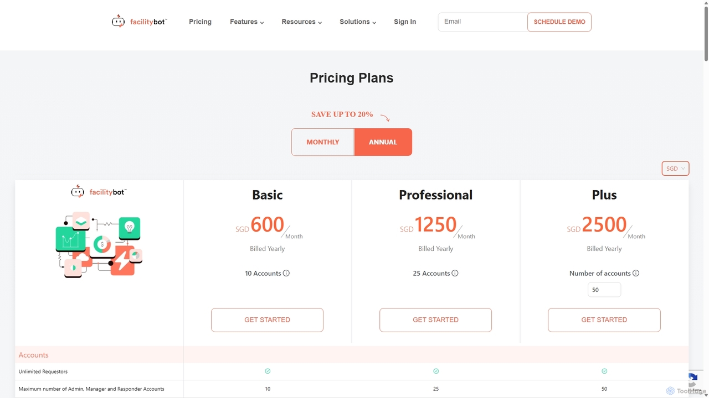This screenshot has height=398, width=709.
Task: Click the Basic plan value 10 cell
Action: 268,389
